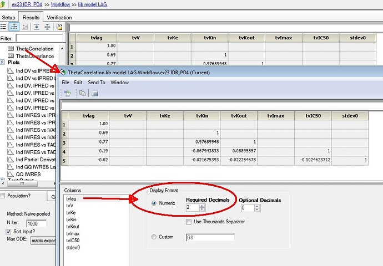Open the Send To menu
This screenshot has width=383, height=266.
point(97,83)
